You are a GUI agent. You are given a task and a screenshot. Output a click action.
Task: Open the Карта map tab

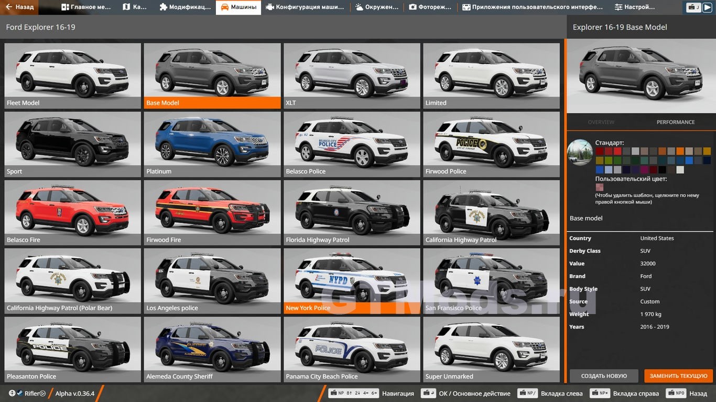[x=135, y=7]
